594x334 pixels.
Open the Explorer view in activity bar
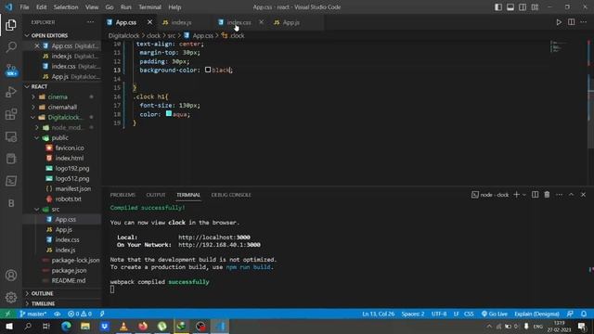tap(11, 25)
